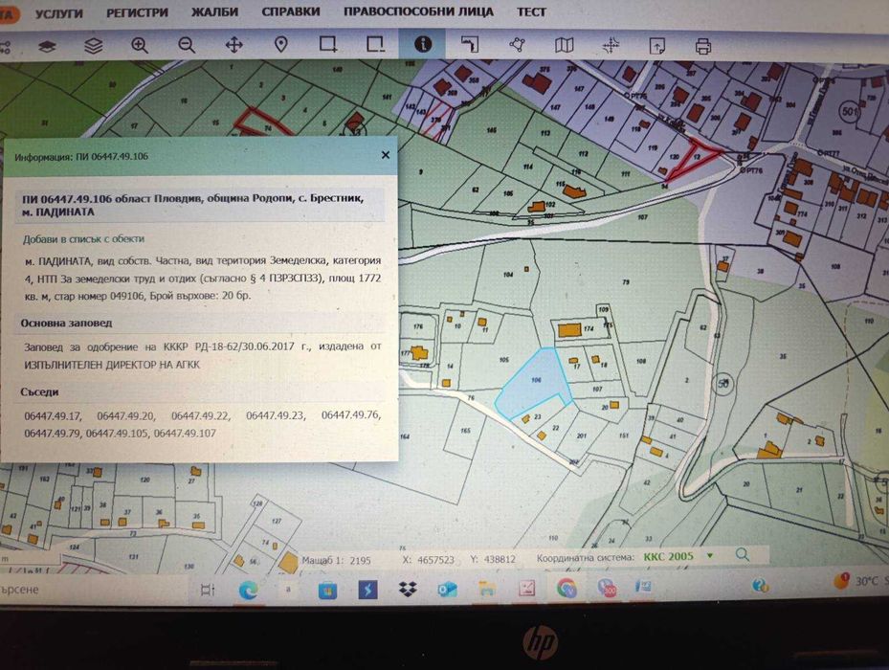Open Viber from taskbar
Viewport: 889px width, 670px height.
606,587
